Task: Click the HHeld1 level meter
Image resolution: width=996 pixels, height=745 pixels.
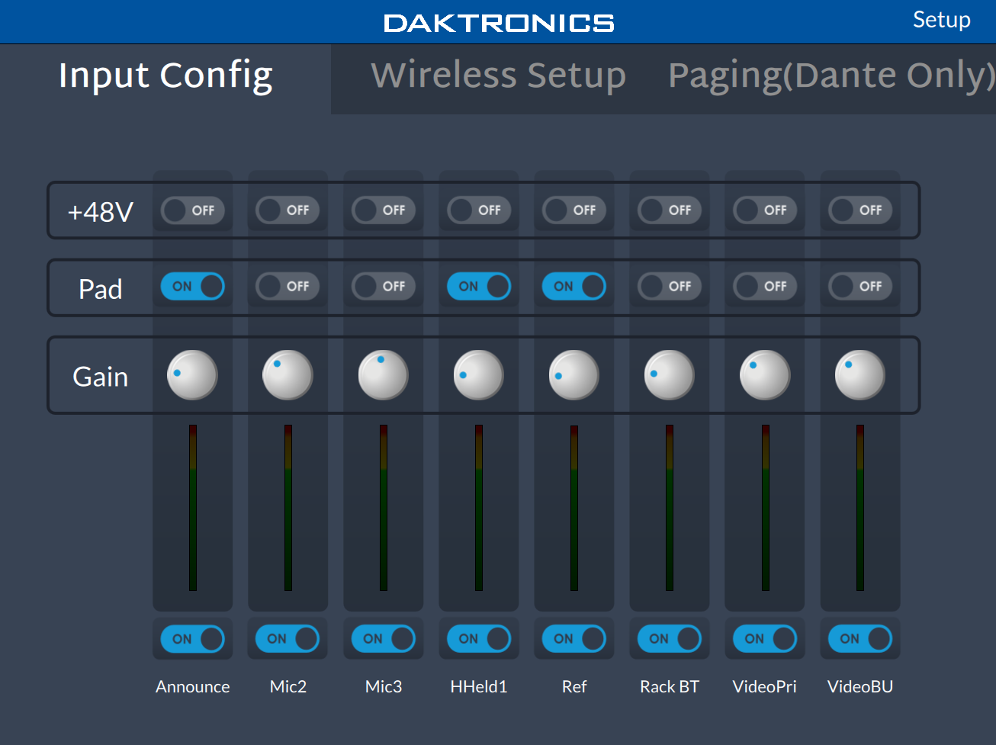Action: (479, 508)
